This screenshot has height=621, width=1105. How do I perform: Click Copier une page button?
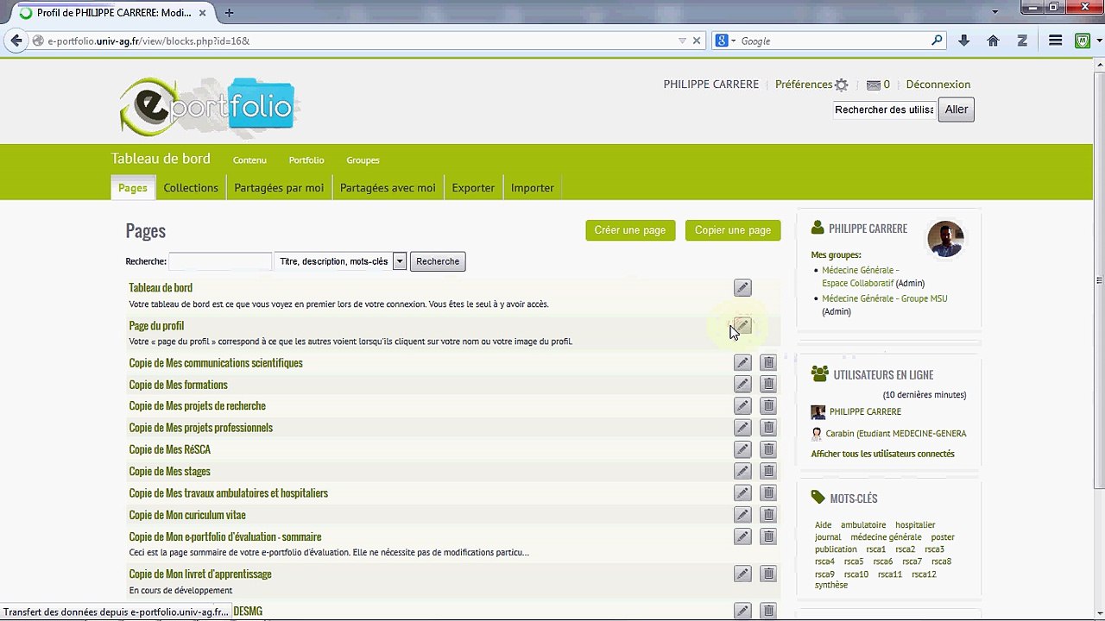pyautogui.click(x=733, y=230)
